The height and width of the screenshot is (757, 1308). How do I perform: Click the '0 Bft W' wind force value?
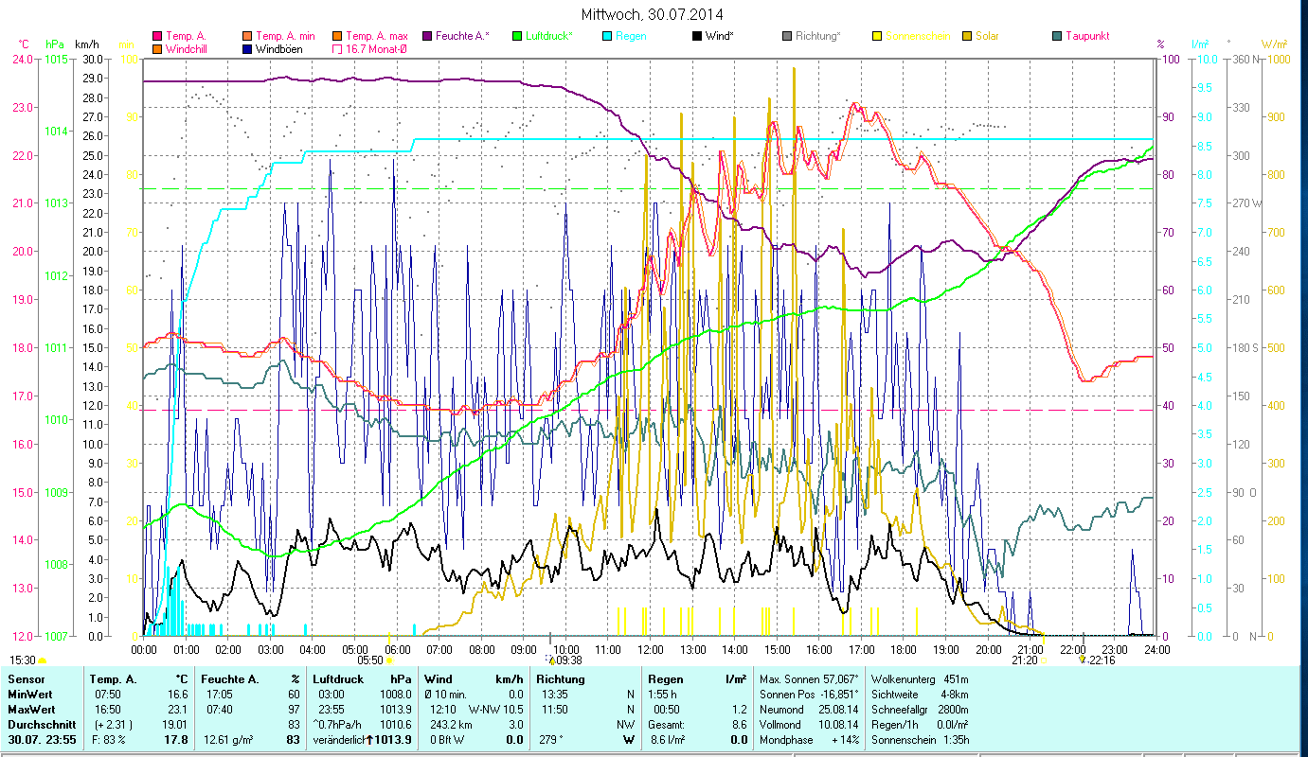click(x=447, y=740)
